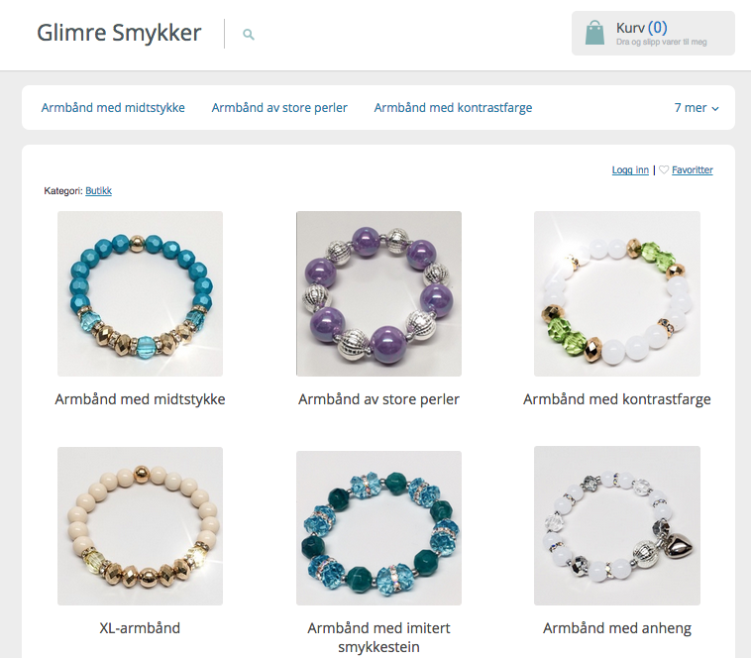The width and height of the screenshot is (751, 658).
Task: Select the purple and silver beads bracelet image
Action: pyautogui.click(x=378, y=293)
